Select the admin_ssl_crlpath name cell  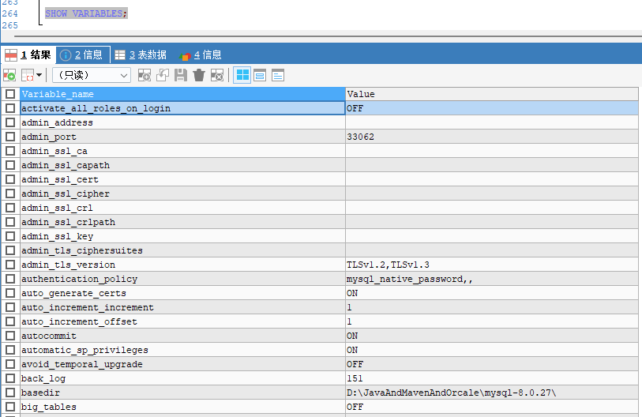tap(182, 222)
